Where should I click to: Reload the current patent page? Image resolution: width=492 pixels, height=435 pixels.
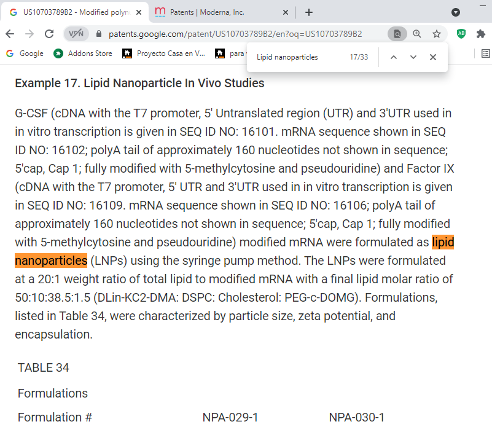pyautogui.click(x=49, y=34)
